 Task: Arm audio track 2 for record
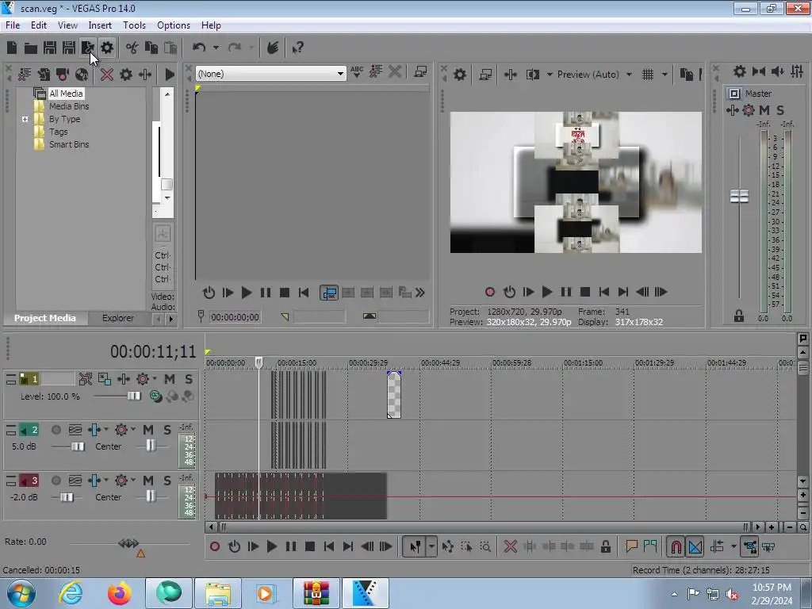56,430
